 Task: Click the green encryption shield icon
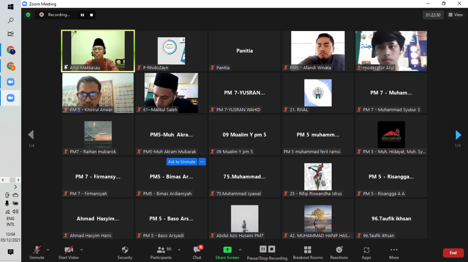(28, 15)
